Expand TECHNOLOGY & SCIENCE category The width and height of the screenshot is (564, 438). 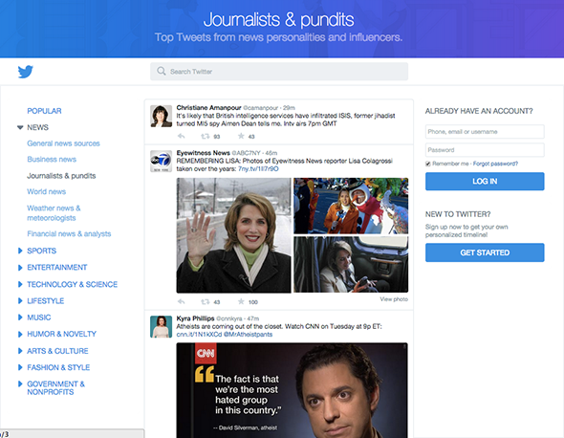click(20, 284)
